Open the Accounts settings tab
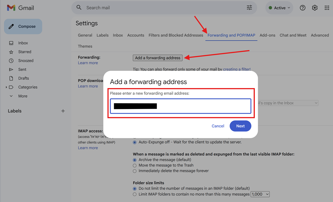The height and width of the screenshot is (202, 333). click(136, 35)
